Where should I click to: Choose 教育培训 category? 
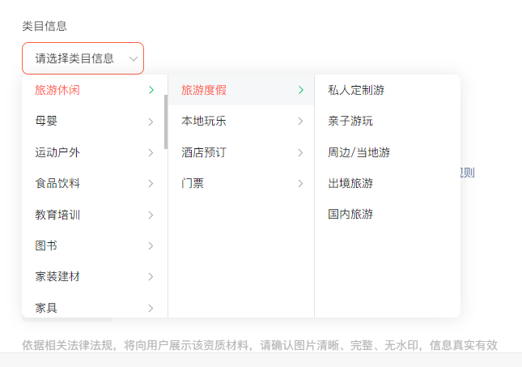point(57,215)
